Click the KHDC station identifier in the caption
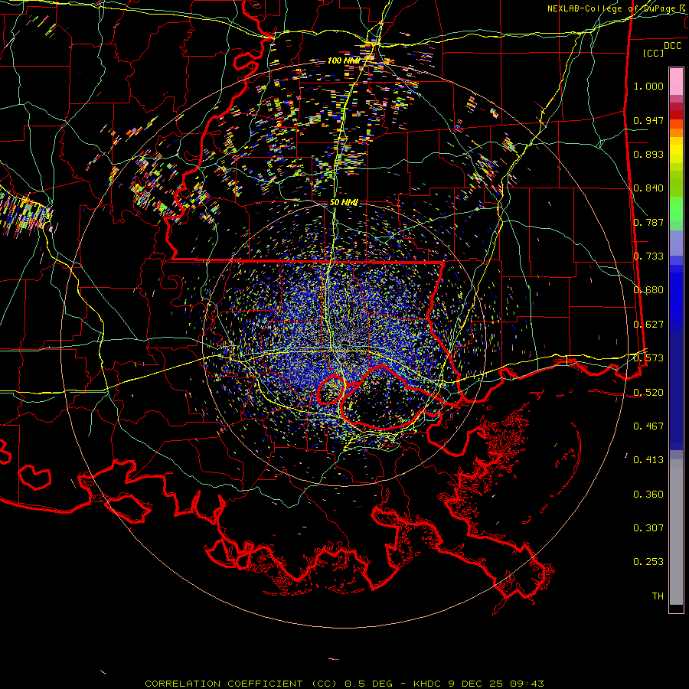This screenshot has height=689, width=689. (x=429, y=684)
